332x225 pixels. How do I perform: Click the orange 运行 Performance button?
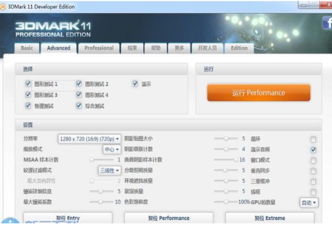coord(258,93)
